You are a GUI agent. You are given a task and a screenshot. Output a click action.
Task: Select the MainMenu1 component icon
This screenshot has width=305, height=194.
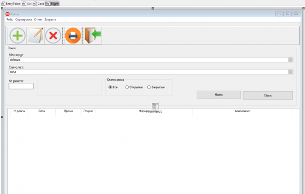click(x=155, y=106)
